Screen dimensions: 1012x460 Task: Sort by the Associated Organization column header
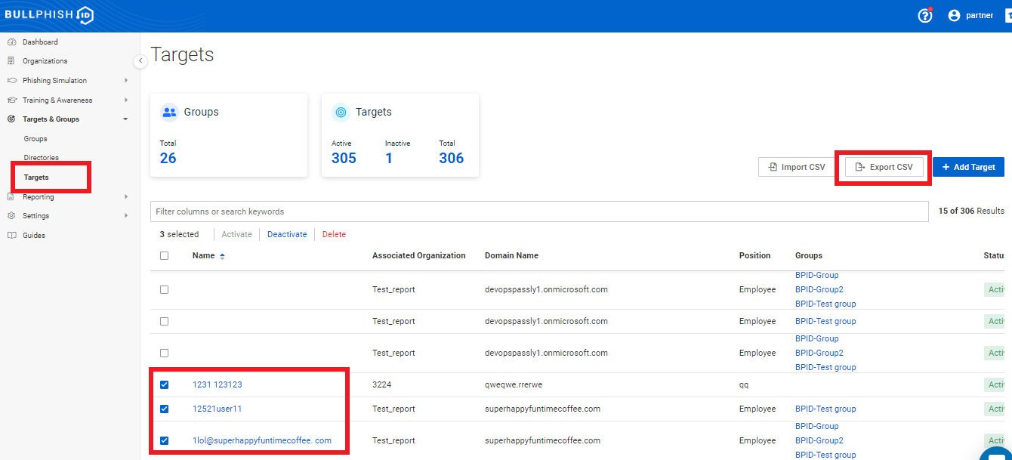coord(419,256)
